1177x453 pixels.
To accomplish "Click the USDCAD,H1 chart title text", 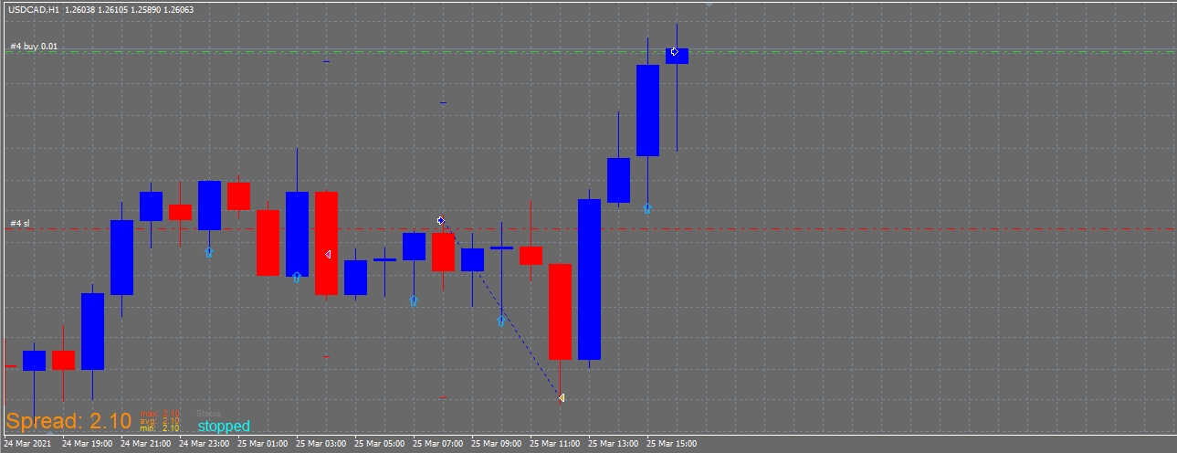I will pyautogui.click(x=34, y=9).
